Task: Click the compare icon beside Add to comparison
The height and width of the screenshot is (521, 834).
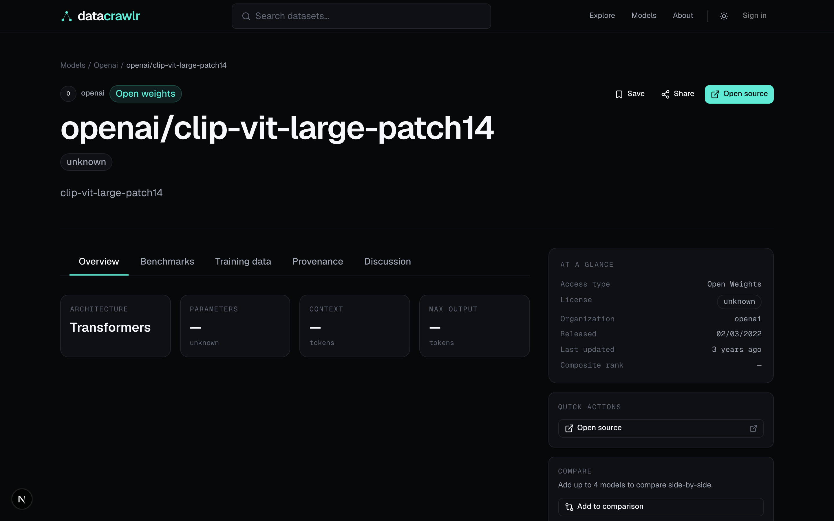Action: [x=569, y=507]
